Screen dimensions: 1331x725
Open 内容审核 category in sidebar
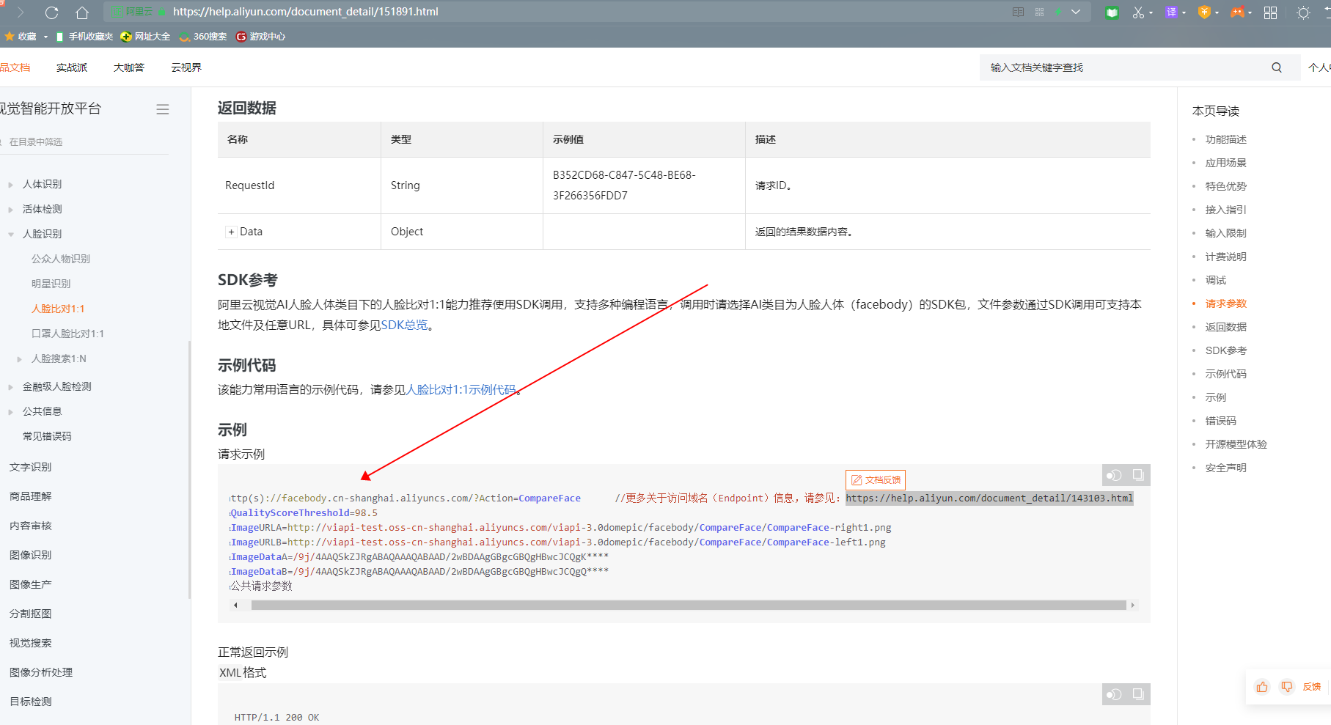[x=31, y=526]
